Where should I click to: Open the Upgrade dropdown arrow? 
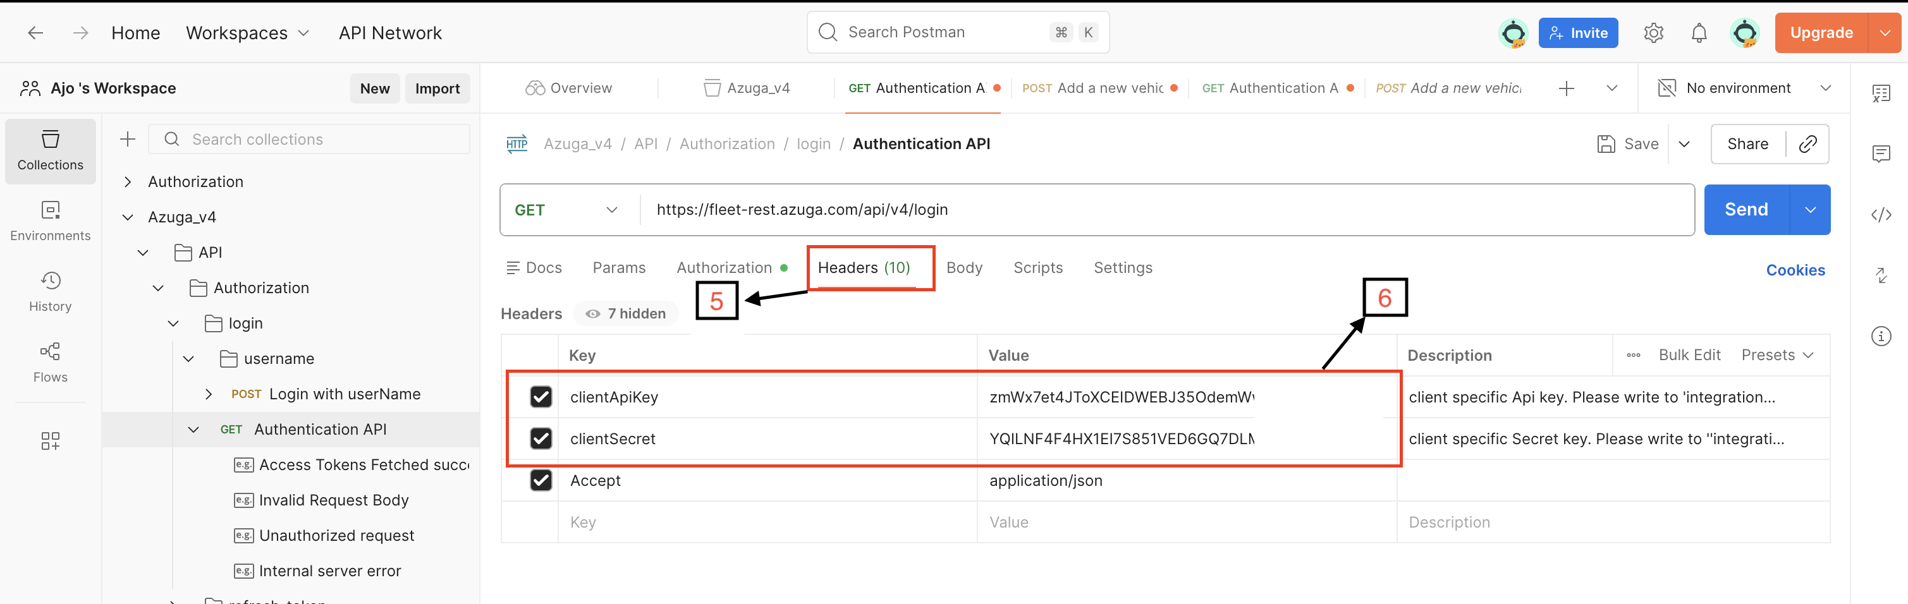point(1885,33)
